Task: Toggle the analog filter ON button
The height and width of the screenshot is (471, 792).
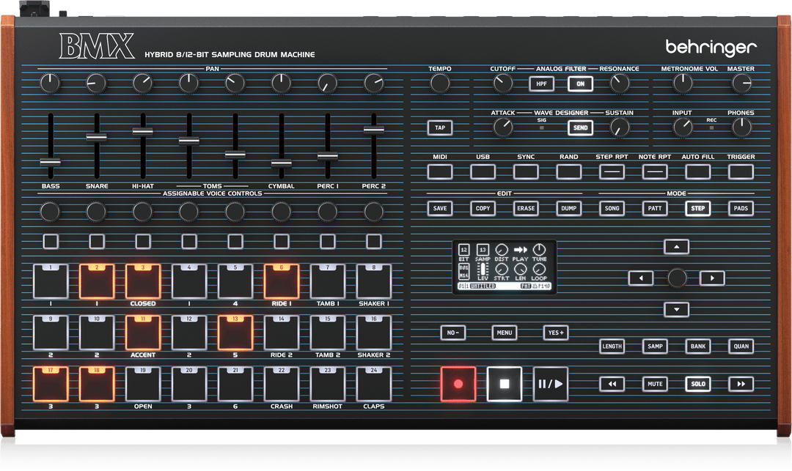Action: click(580, 84)
